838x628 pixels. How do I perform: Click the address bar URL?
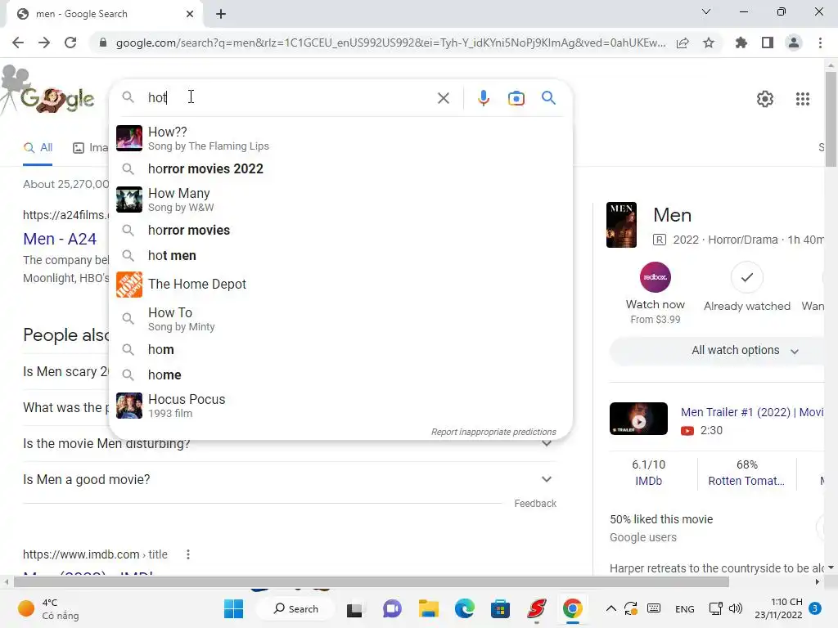(x=390, y=43)
